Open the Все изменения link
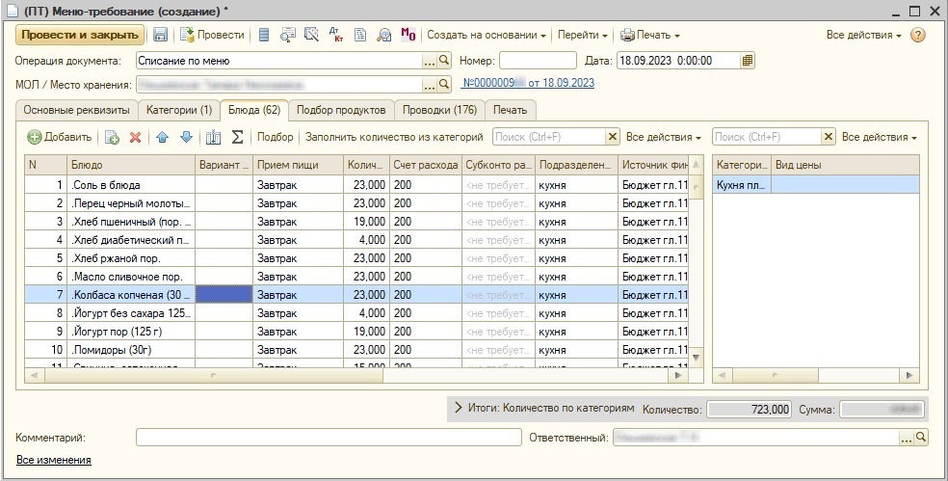 (x=53, y=461)
